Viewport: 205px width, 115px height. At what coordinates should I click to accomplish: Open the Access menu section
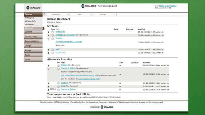[33, 50]
